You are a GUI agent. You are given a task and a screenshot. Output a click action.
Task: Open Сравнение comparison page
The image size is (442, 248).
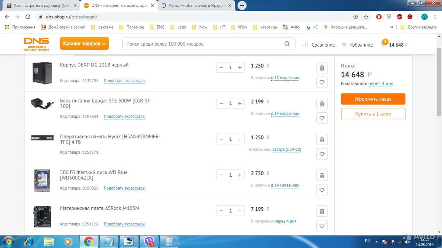tap(319, 45)
